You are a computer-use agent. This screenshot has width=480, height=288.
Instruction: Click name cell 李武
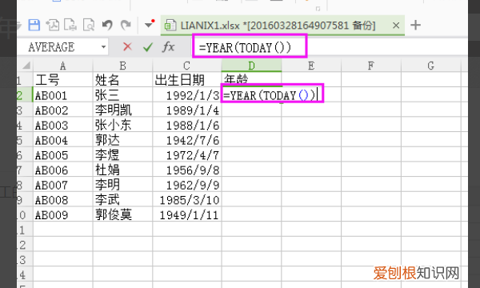coord(122,200)
